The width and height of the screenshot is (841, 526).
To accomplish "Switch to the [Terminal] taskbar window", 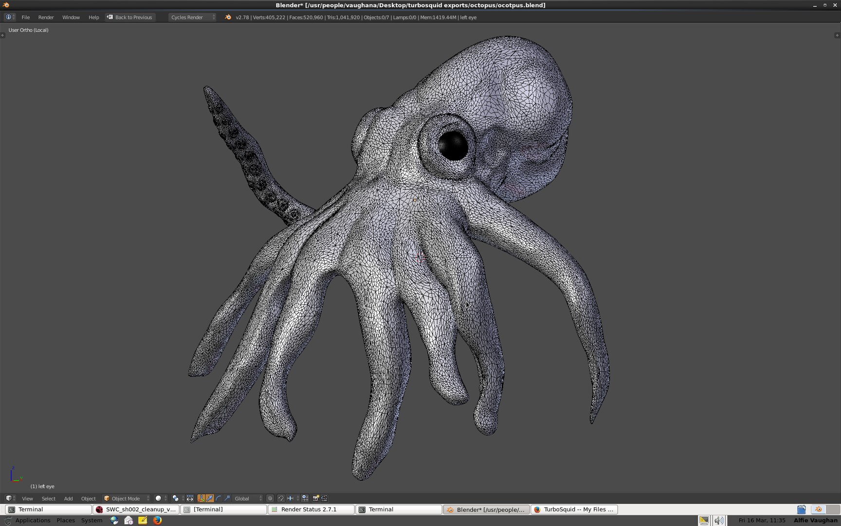I will coord(223,509).
